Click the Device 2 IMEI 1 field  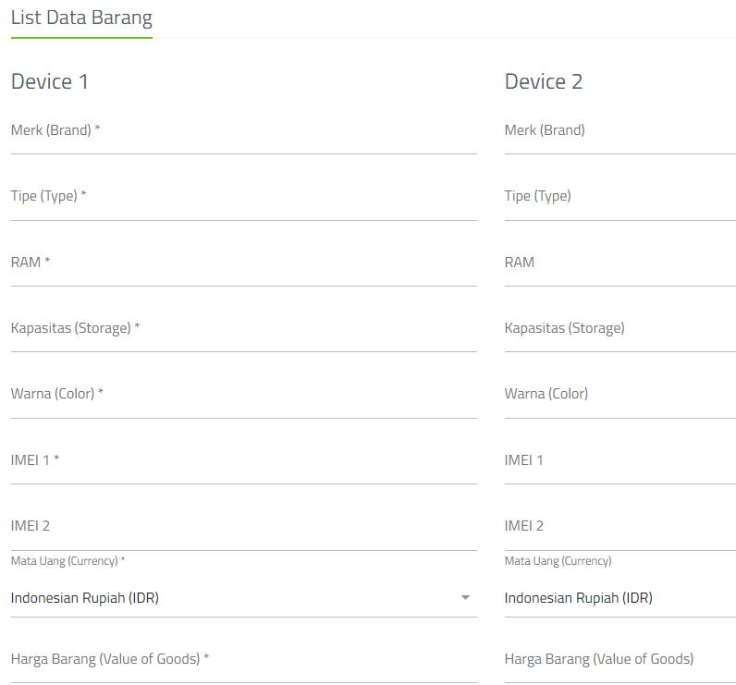point(619,461)
